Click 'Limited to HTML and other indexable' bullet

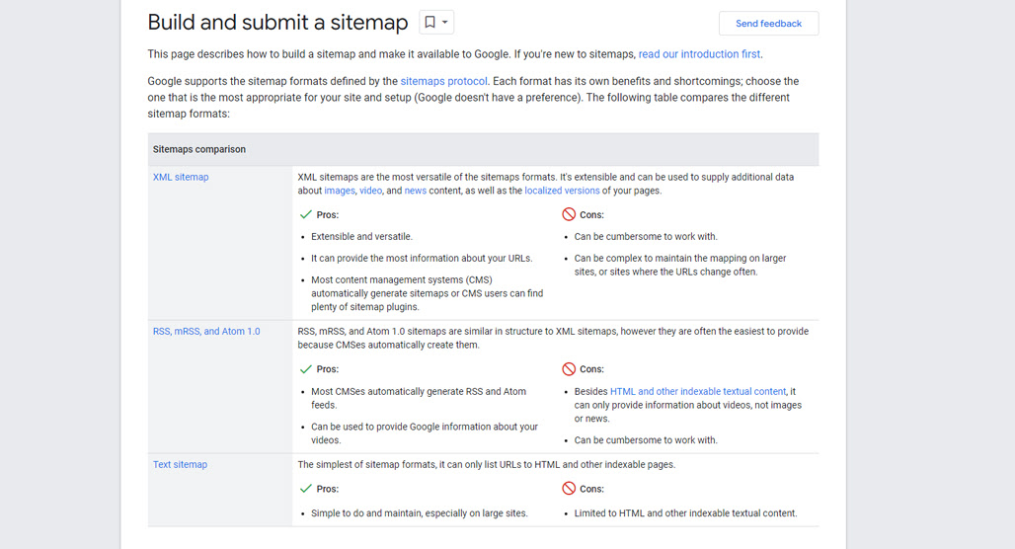click(x=685, y=513)
